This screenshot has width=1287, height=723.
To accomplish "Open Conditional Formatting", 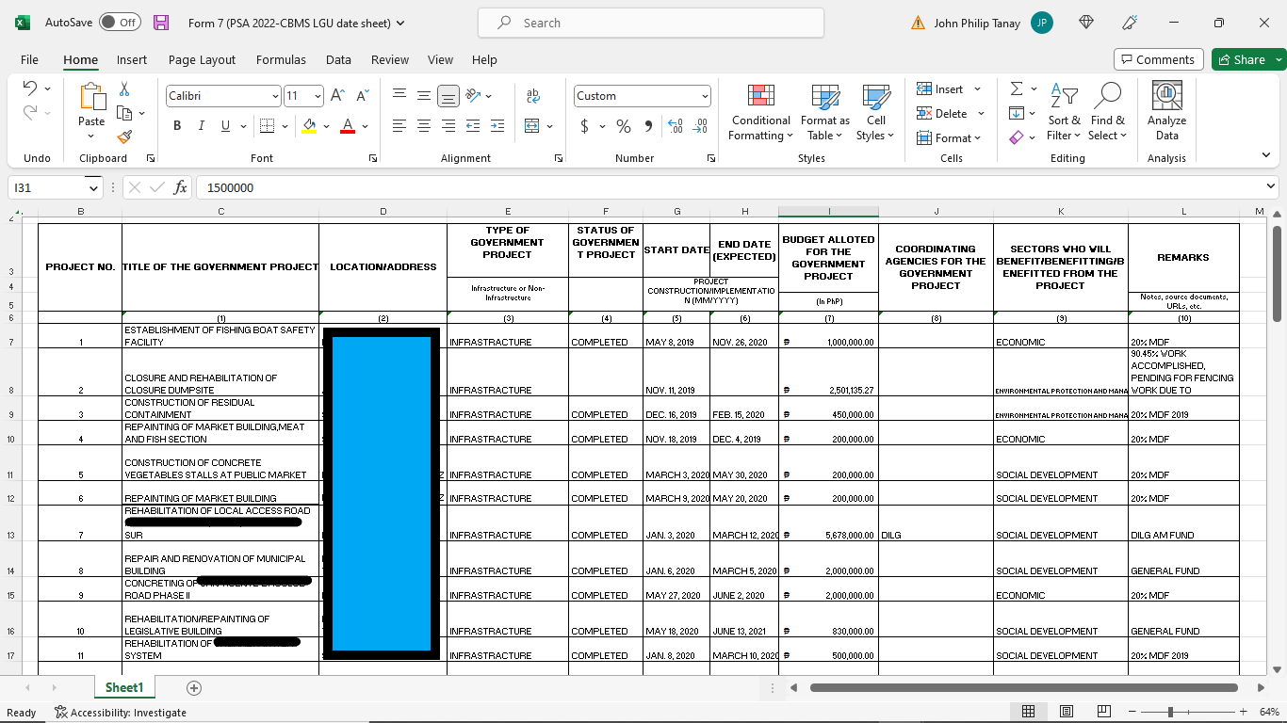I will 761,113.
